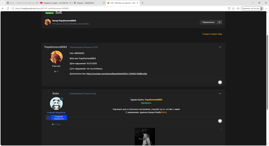Add page to favorites star icon
This screenshot has width=269, height=146.
coord(233,8)
